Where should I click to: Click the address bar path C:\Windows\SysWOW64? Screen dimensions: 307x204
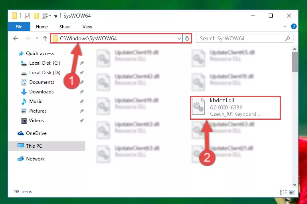tap(88, 38)
